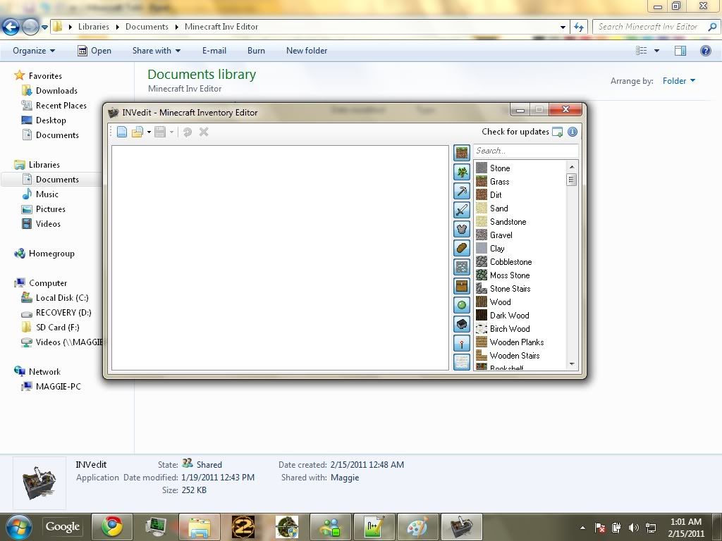The image size is (722, 541).
Task: Expand the address bar history dropdown arrow
Action: coord(563,27)
